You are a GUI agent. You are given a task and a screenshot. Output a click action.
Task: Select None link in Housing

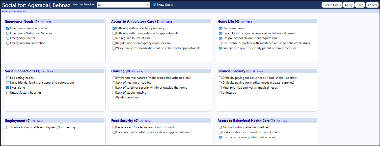point(140,71)
